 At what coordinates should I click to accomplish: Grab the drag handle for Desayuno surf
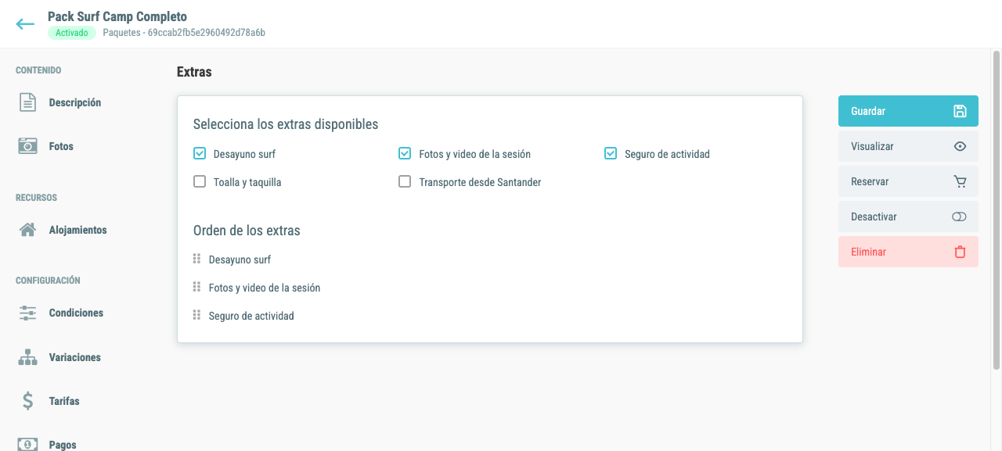196,259
